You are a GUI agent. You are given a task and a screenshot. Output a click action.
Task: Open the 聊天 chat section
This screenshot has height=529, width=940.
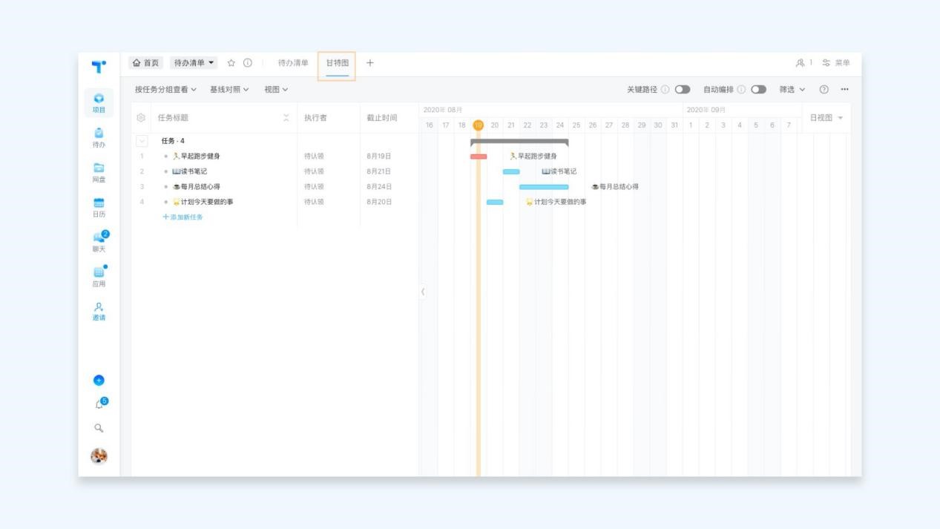[99, 242]
